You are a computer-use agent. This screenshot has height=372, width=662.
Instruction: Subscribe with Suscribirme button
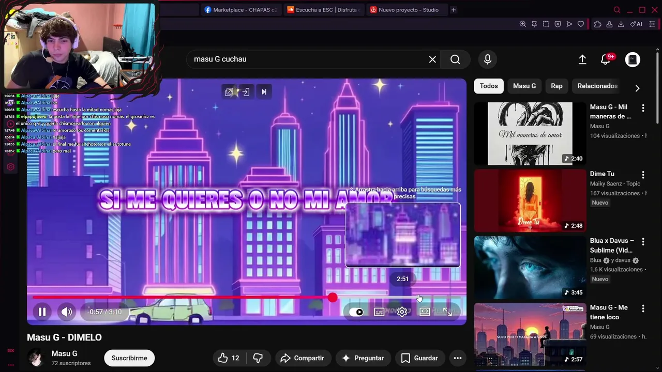tap(129, 358)
